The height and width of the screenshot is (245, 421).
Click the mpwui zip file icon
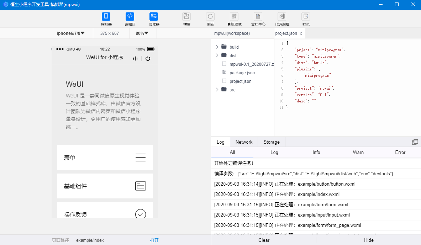coord(224,64)
